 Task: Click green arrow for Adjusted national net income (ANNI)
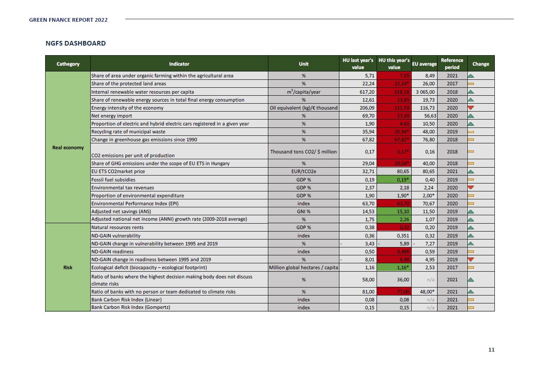(471, 219)
